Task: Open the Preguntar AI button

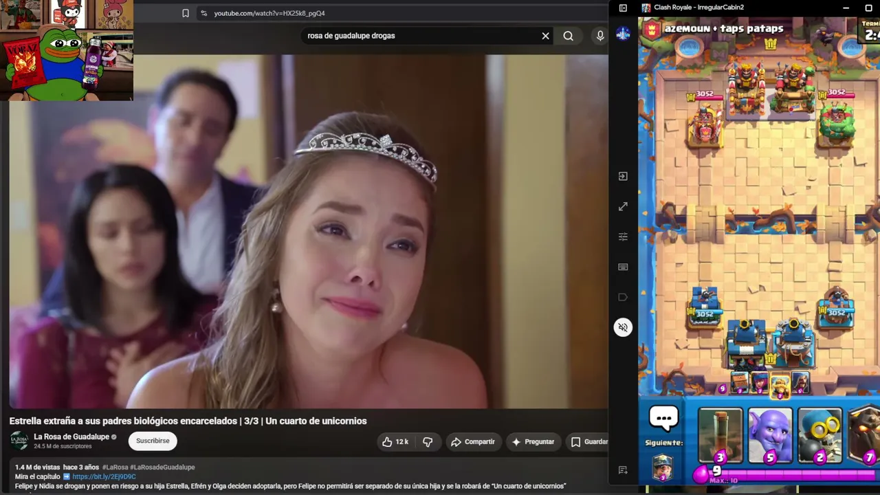Action: [x=533, y=442]
